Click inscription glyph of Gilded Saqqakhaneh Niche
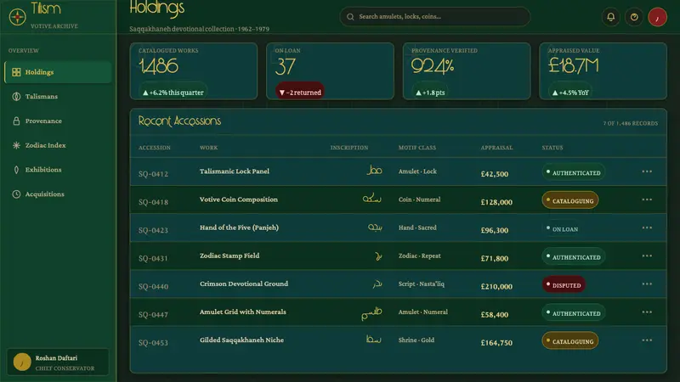The width and height of the screenshot is (680, 382). pos(373,340)
